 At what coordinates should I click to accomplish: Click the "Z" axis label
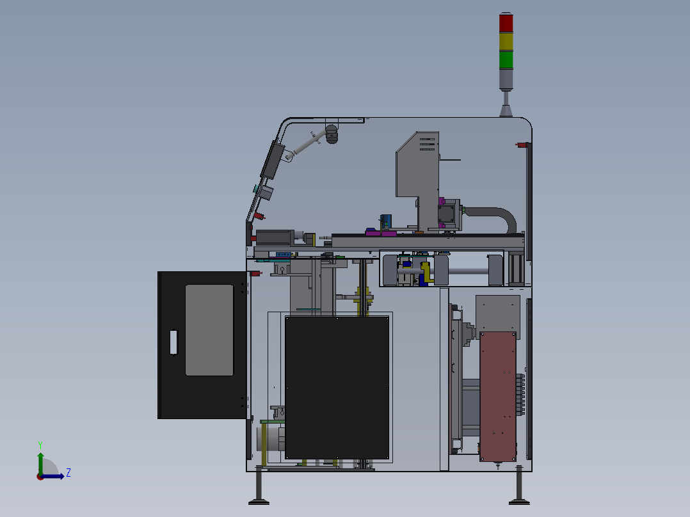click(x=68, y=473)
